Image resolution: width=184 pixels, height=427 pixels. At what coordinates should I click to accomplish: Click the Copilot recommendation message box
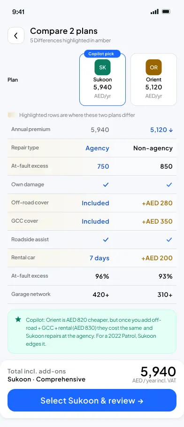[92, 332]
